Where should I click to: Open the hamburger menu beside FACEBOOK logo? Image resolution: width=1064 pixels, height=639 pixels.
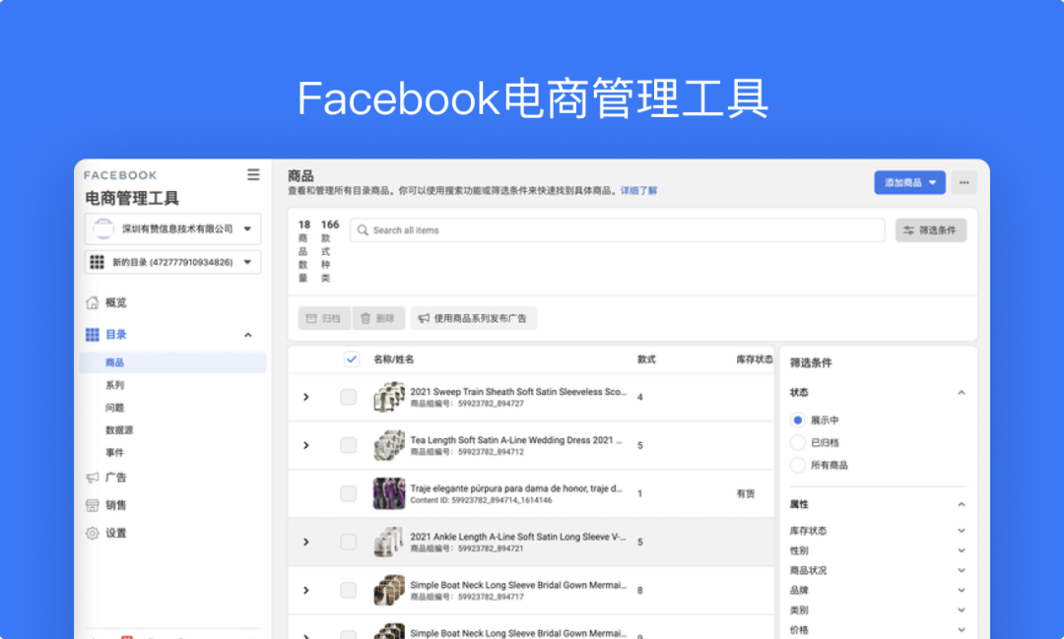click(253, 175)
